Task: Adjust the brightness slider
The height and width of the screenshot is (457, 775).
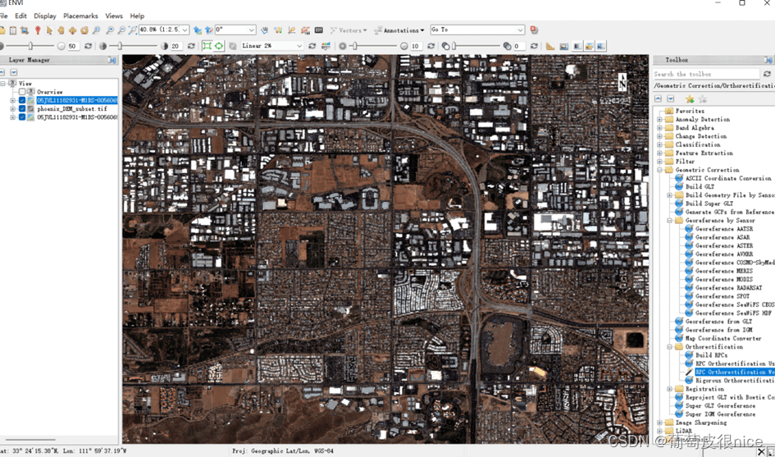Action: pos(30,46)
